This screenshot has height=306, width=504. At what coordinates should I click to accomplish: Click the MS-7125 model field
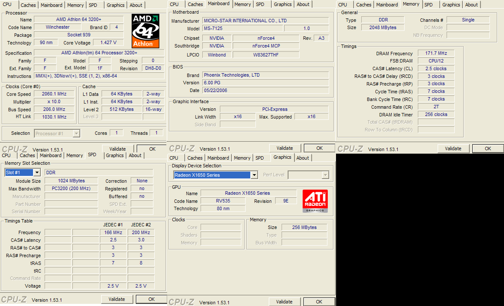(x=243, y=28)
